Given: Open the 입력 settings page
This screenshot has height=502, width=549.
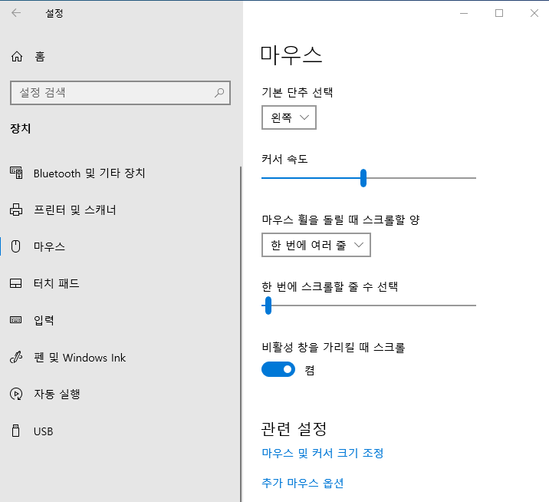Looking at the screenshot, I should coord(120,320).
